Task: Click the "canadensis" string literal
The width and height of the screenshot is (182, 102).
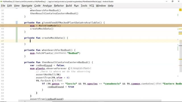Action: click(112, 84)
